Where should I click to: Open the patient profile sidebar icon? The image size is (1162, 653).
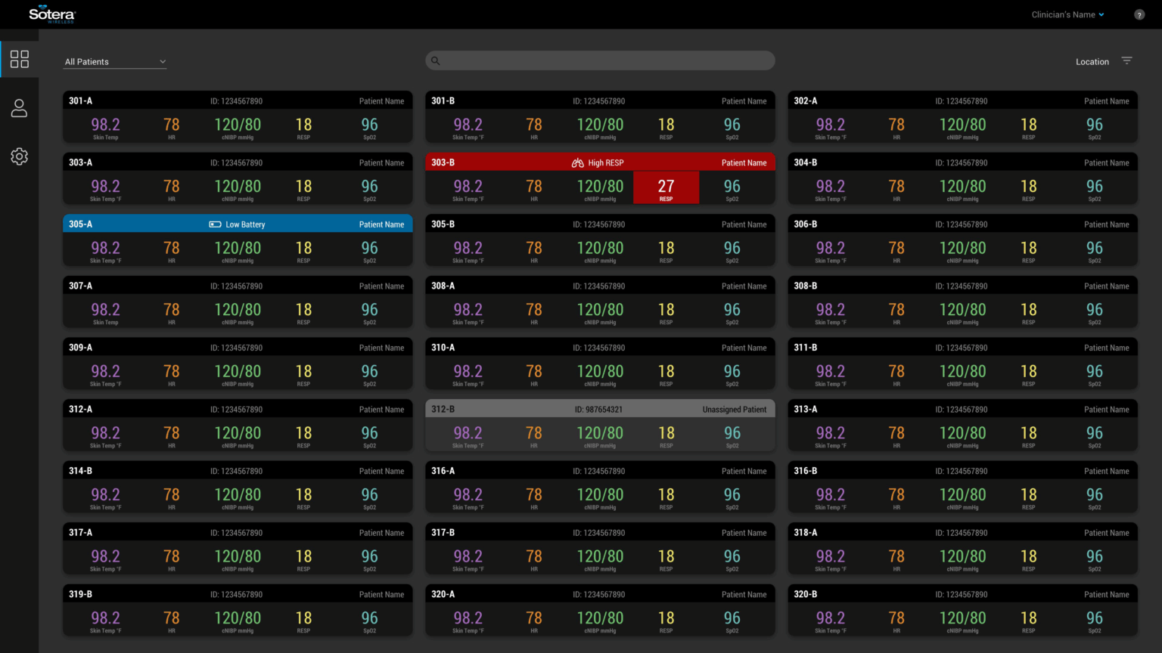(x=20, y=108)
